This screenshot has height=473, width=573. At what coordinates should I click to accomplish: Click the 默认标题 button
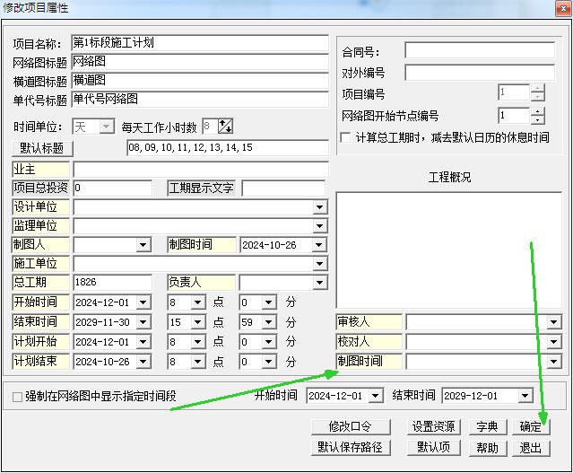pos(42,148)
